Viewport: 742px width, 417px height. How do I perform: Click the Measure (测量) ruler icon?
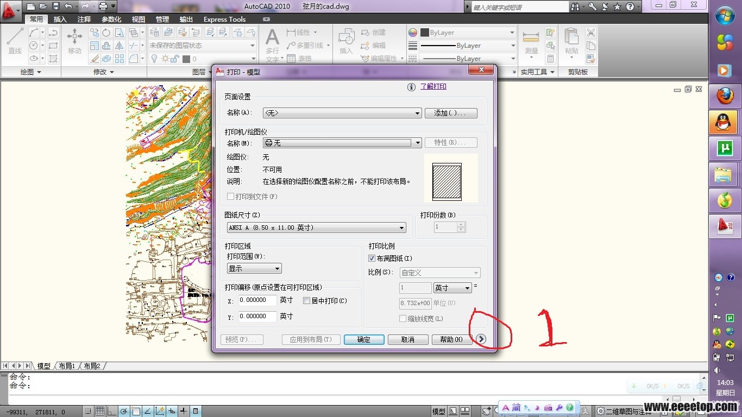[531, 41]
